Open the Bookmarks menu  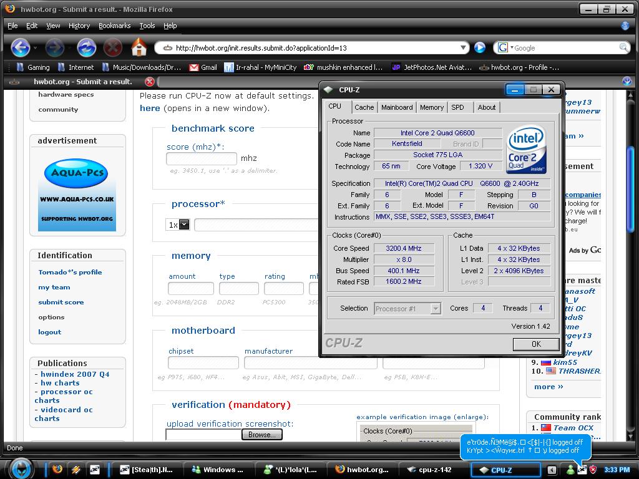click(115, 26)
